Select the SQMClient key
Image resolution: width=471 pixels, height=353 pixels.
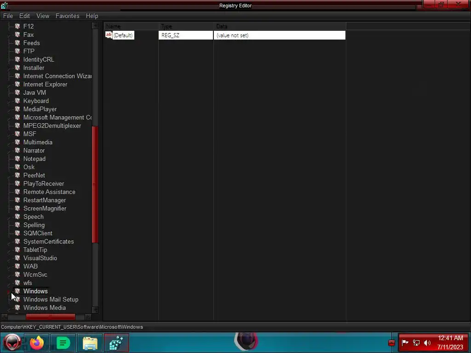(x=38, y=233)
